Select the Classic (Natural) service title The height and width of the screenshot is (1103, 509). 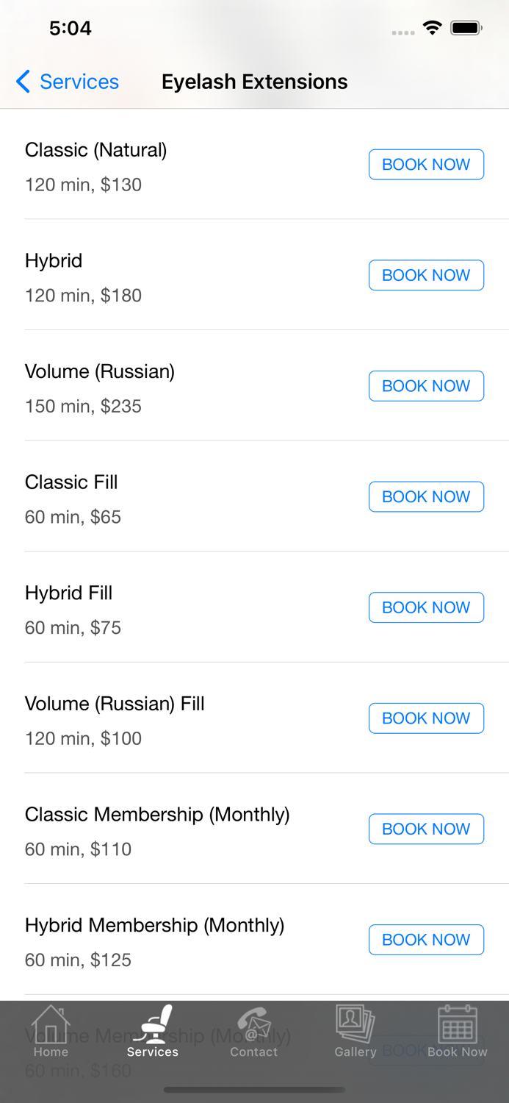point(96,150)
